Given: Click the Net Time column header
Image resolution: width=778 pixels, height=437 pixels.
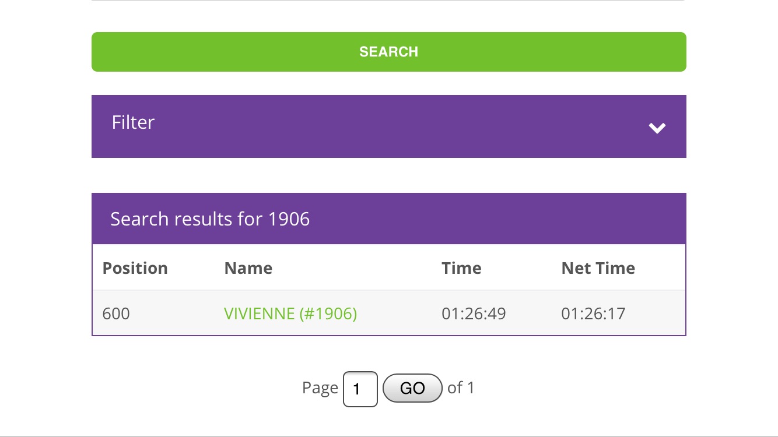Looking at the screenshot, I should [598, 268].
